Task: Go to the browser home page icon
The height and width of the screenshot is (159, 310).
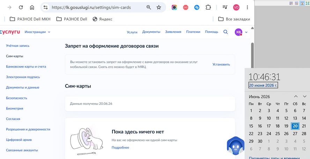Action: coord(32,8)
